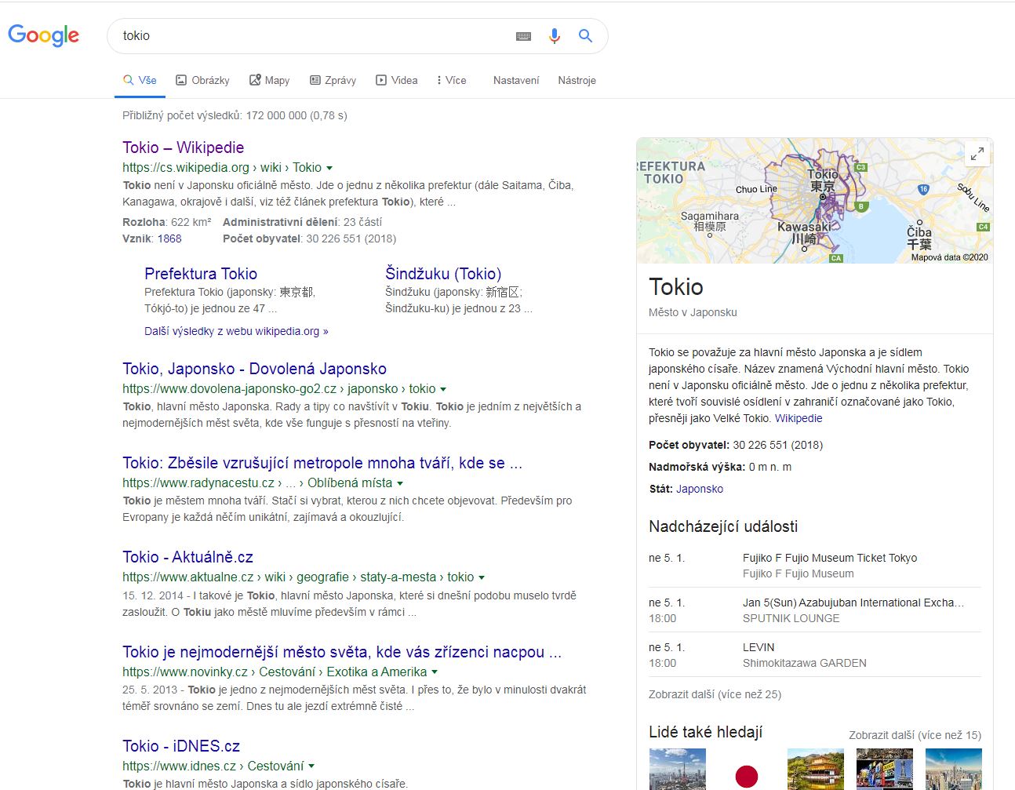
Task: Open the Šindžuku (Tokio) sublink
Action: 443,274
